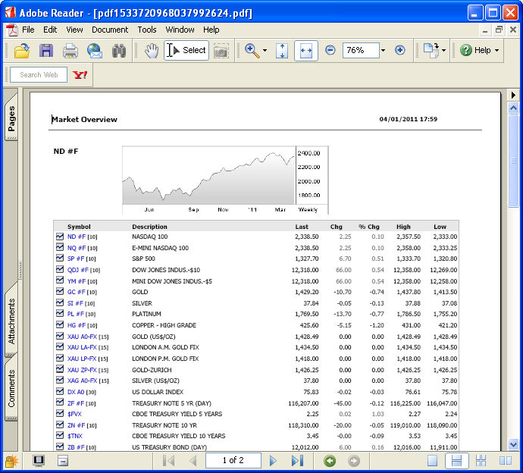Choose the Select text tool
The width and height of the screenshot is (523, 473).
click(x=186, y=50)
